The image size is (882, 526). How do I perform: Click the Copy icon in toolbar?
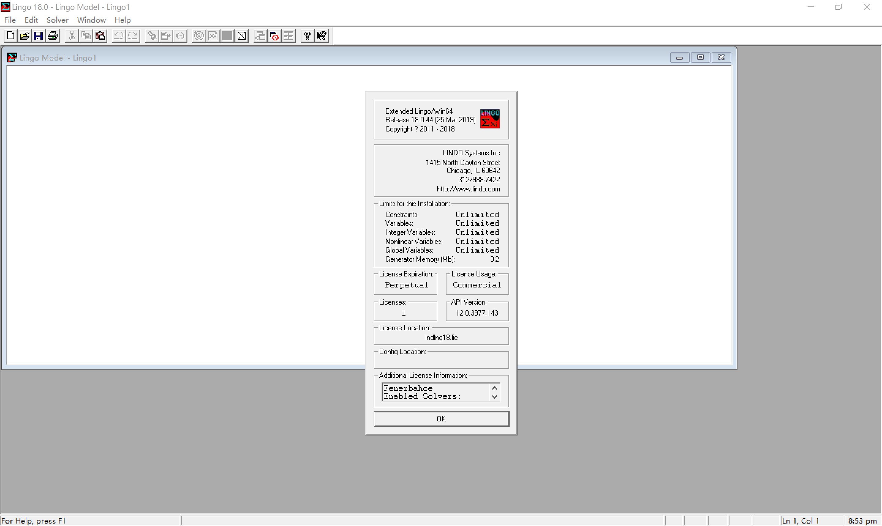point(86,36)
